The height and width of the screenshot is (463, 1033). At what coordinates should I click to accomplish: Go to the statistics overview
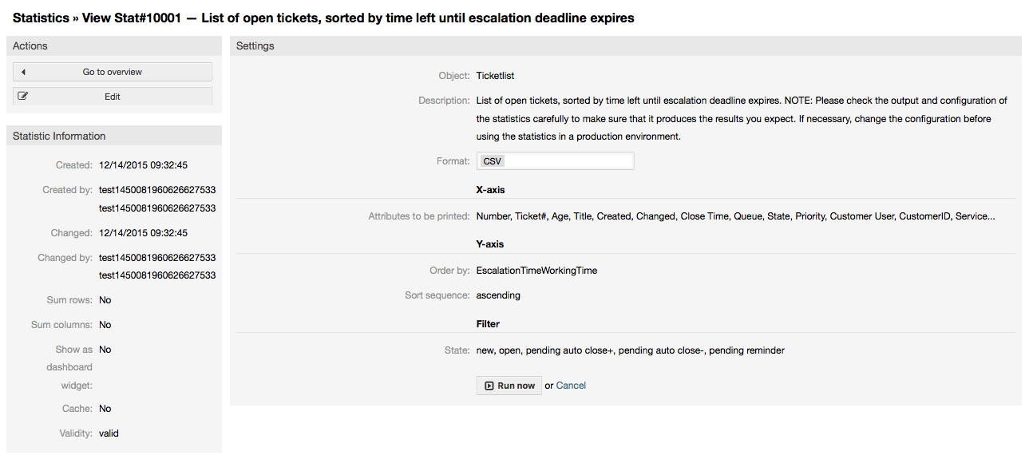pos(113,72)
